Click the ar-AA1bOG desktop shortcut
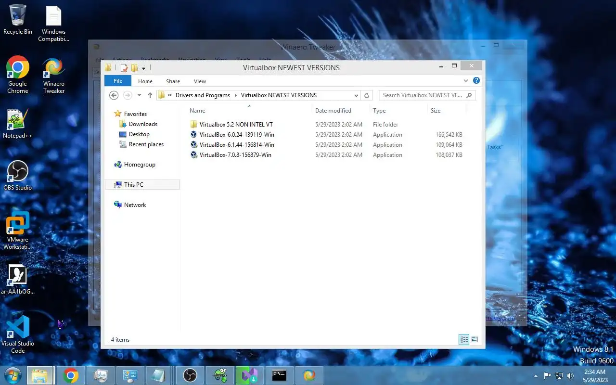This screenshot has width=616, height=385. pyautogui.click(x=18, y=279)
